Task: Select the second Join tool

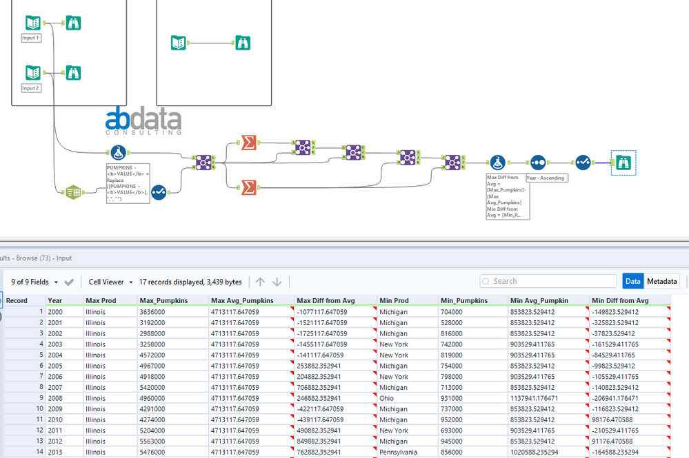Action: (x=303, y=147)
